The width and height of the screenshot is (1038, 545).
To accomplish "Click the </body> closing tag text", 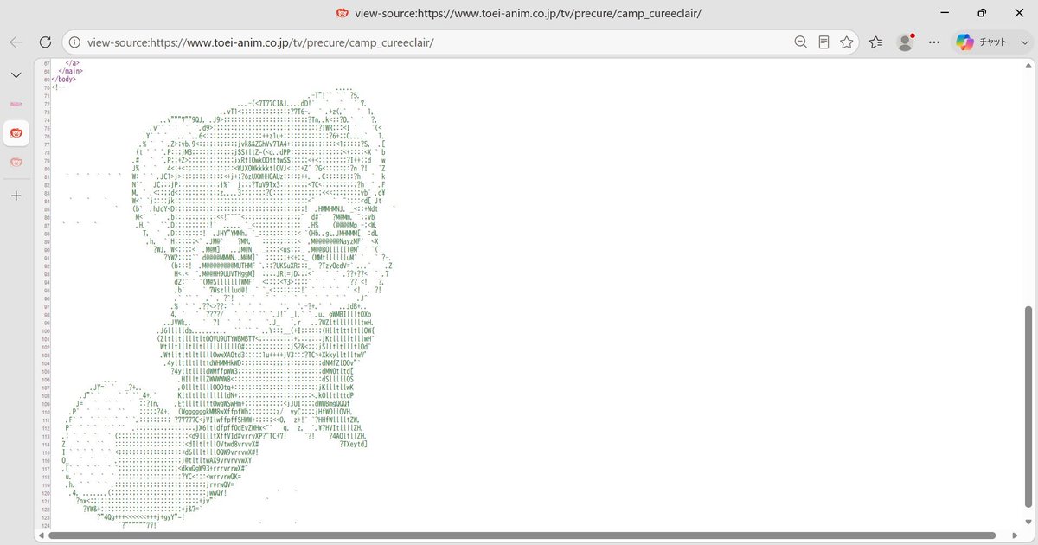I will (x=63, y=79).
